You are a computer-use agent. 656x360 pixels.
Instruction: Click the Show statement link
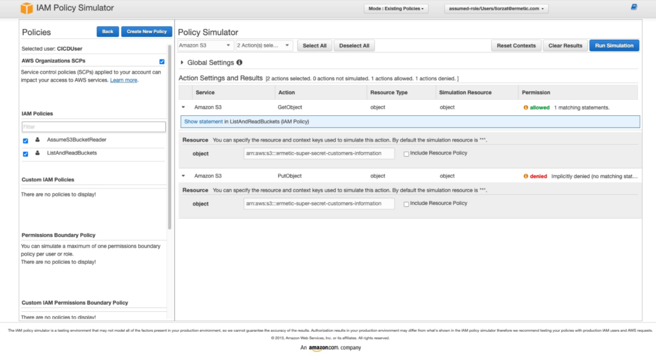(203, 122)
